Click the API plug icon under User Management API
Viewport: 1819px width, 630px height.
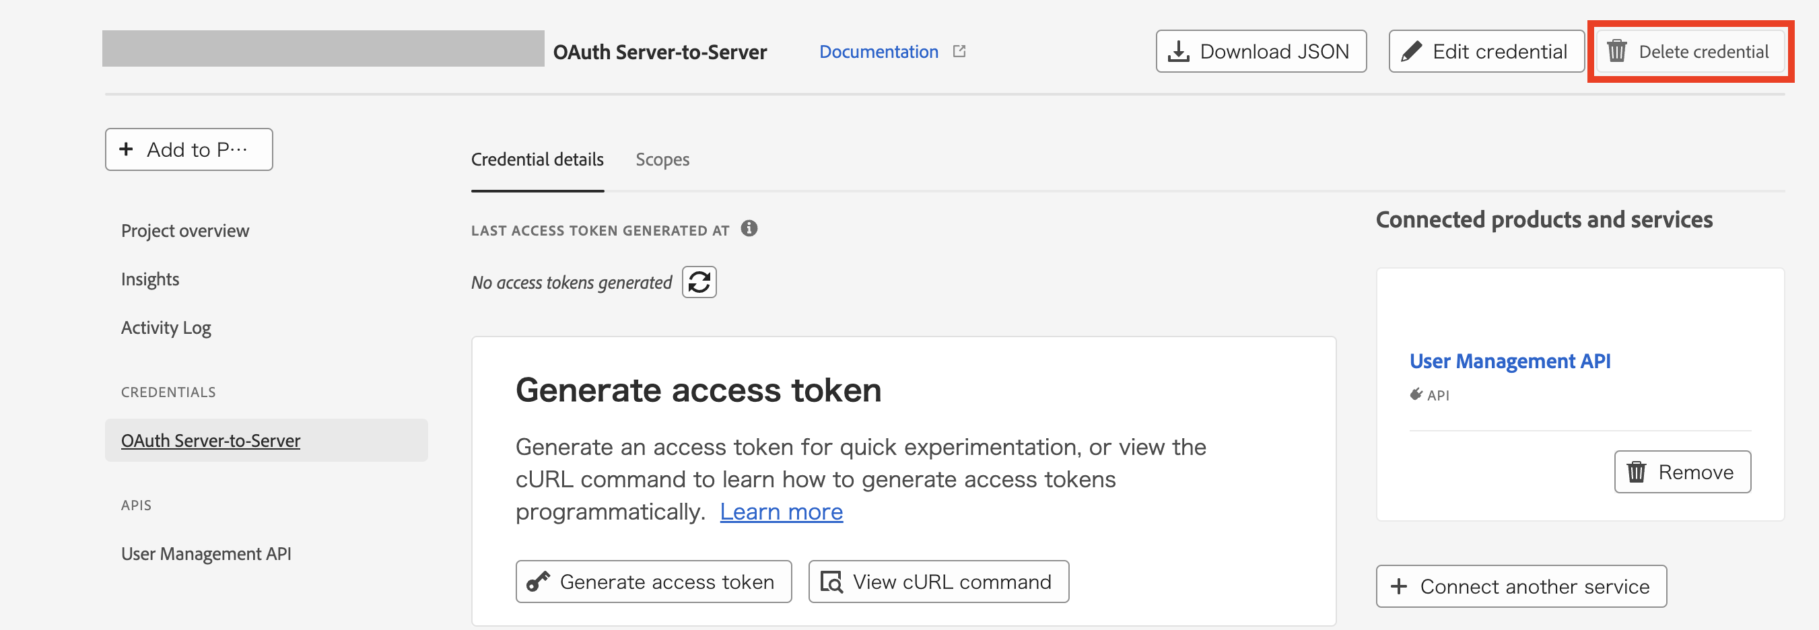[1416, 394]
